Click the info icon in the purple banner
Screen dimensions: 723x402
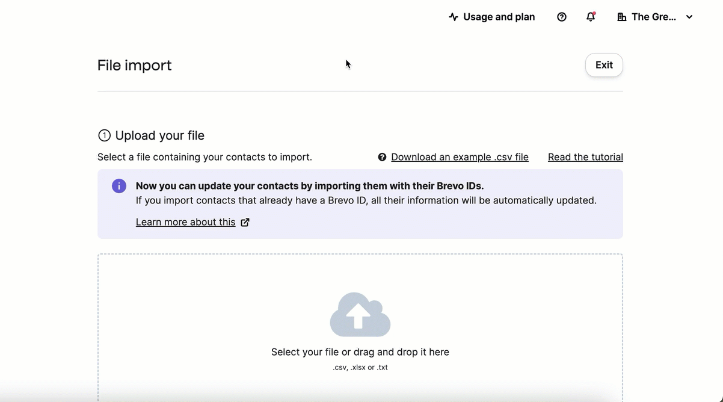[118, 185]
